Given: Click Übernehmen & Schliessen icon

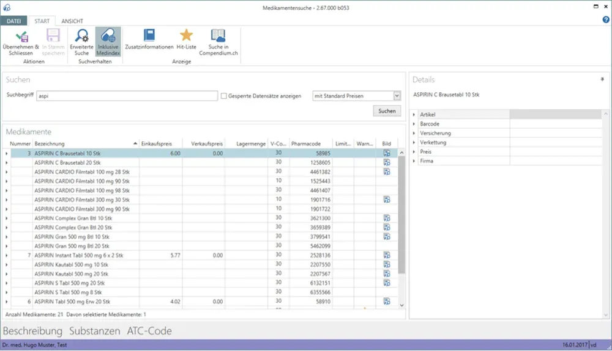Looking at the screenshot, I should (x=21, y=37).
